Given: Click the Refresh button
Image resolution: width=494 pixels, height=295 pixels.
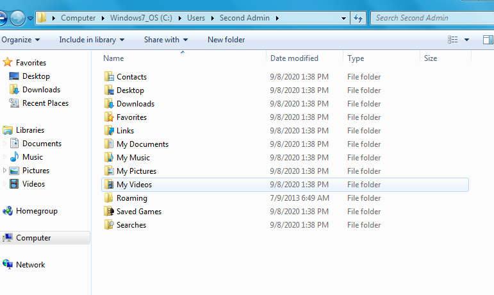Looking at the screenshot, I should click(358, 18).
